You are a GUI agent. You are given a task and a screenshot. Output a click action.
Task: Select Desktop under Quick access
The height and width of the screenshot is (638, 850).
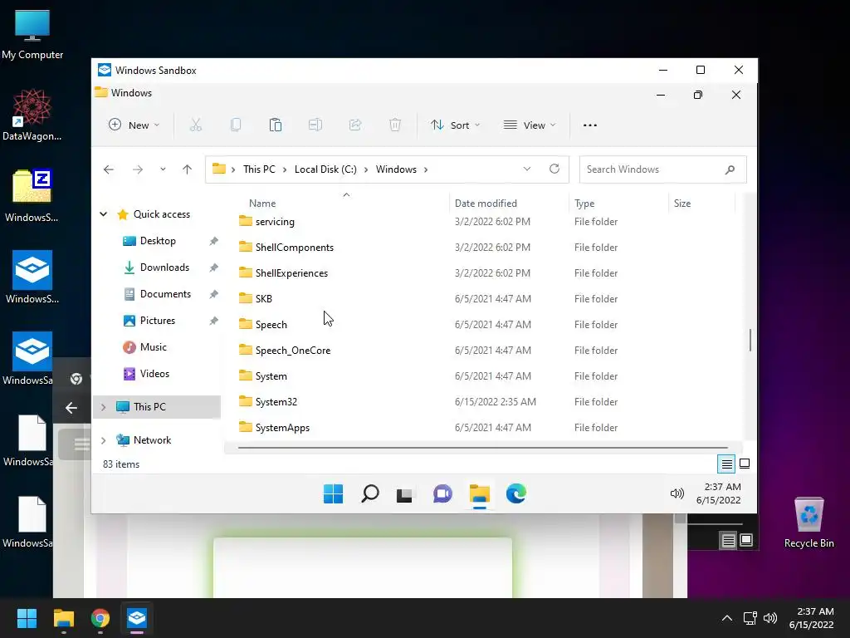click(157, 241)
